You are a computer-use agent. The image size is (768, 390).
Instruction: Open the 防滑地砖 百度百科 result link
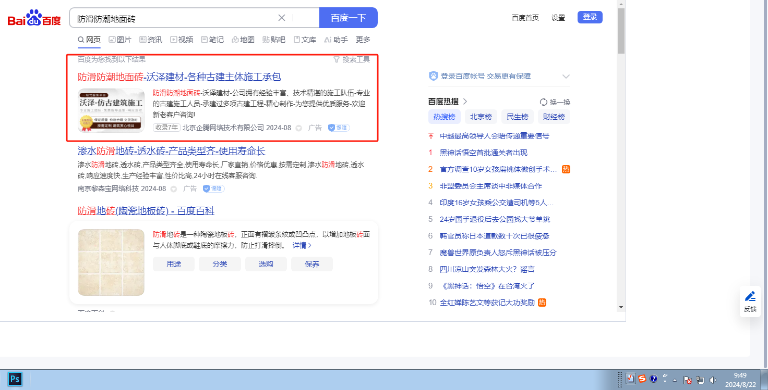point(146,211)
